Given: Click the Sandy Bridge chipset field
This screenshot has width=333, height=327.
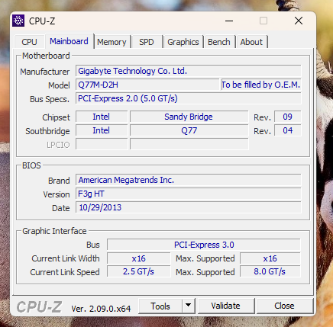Looking at the screenshot, I should 189,117.
